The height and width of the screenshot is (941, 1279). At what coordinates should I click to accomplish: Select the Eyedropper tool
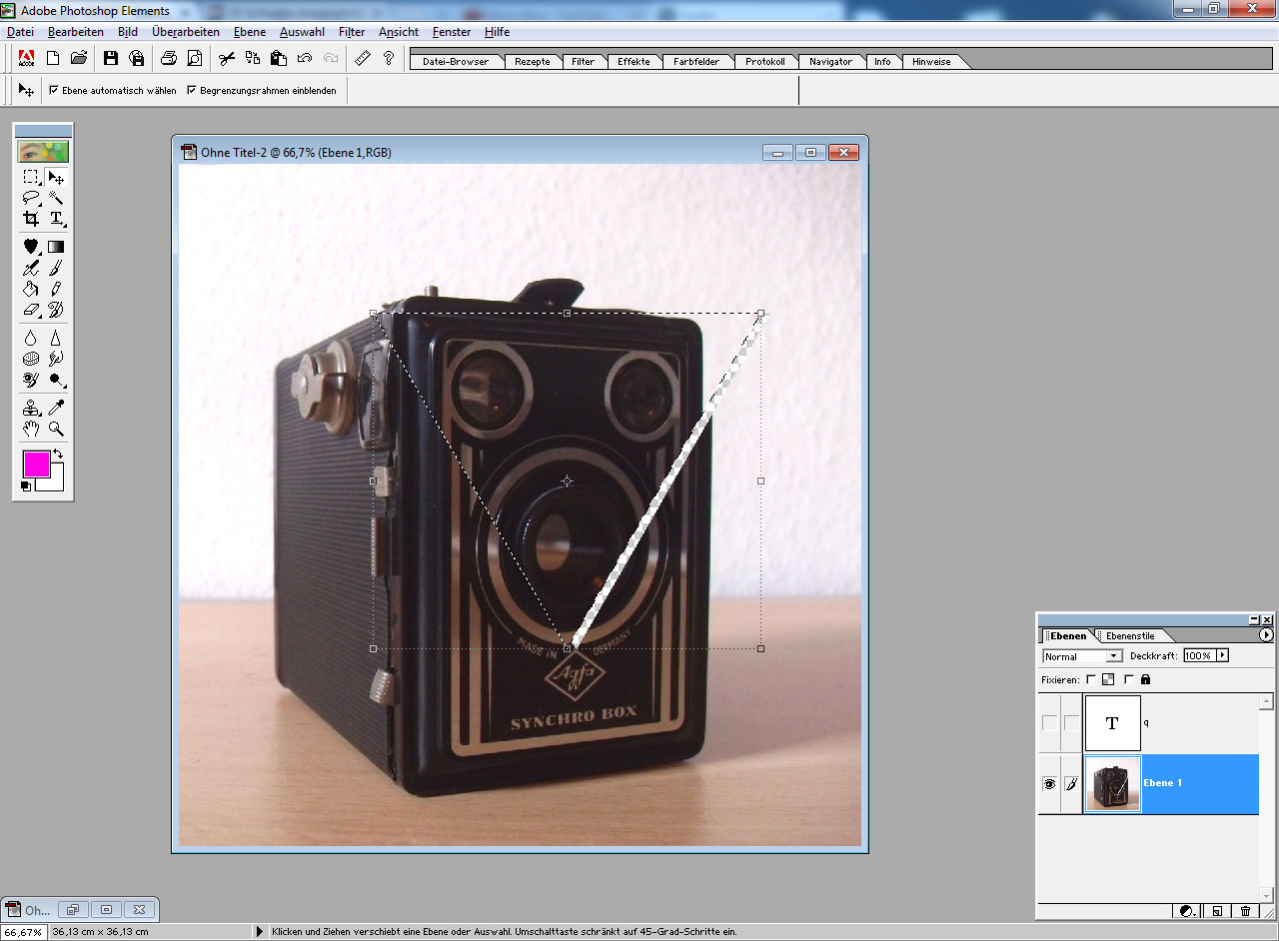click(x=56, y=408)
